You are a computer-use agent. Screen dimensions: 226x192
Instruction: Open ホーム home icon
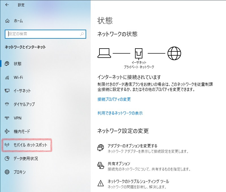7,21
